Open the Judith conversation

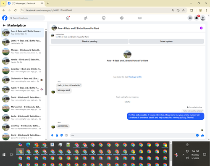point(22,89)
